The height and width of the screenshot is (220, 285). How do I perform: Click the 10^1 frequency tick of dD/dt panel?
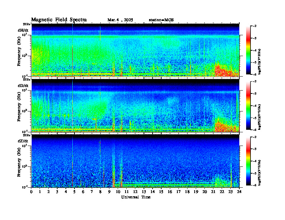pos(24,90)
